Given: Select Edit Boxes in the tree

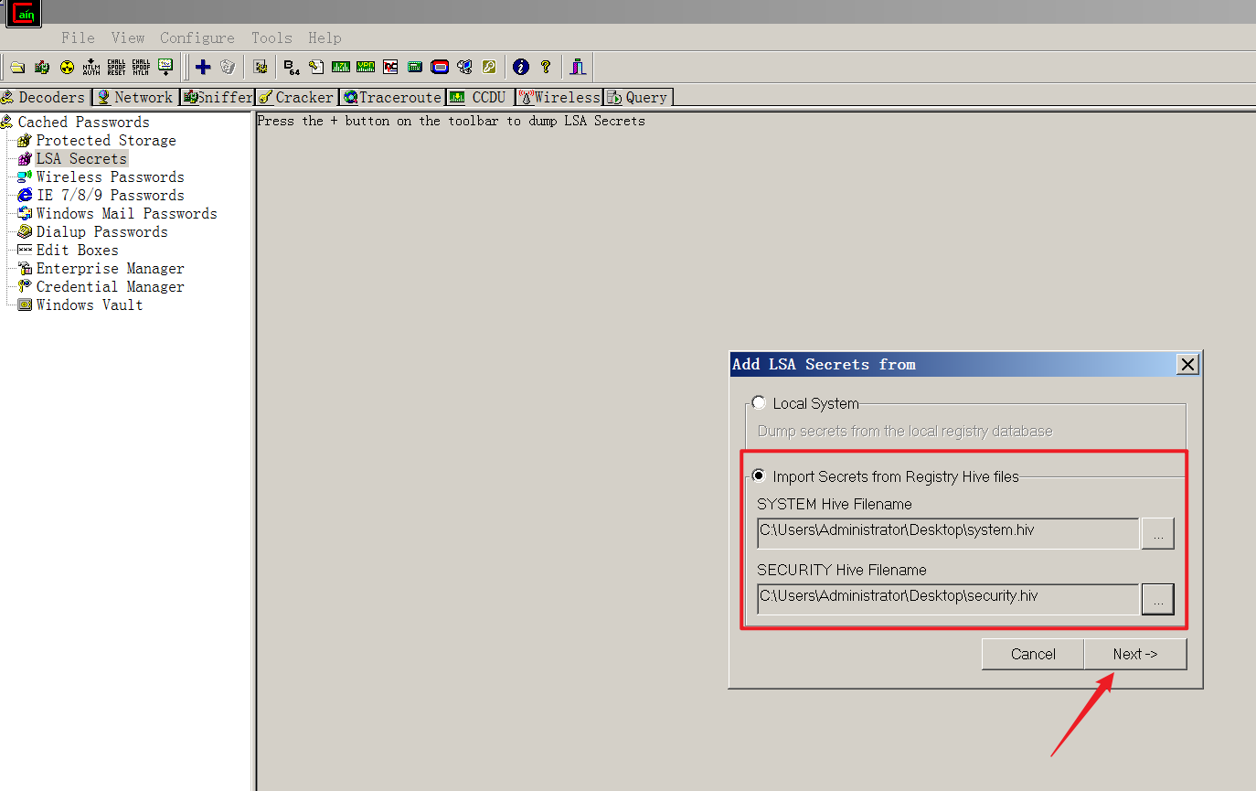Looking at the screenshot, I should click(77, 250).
